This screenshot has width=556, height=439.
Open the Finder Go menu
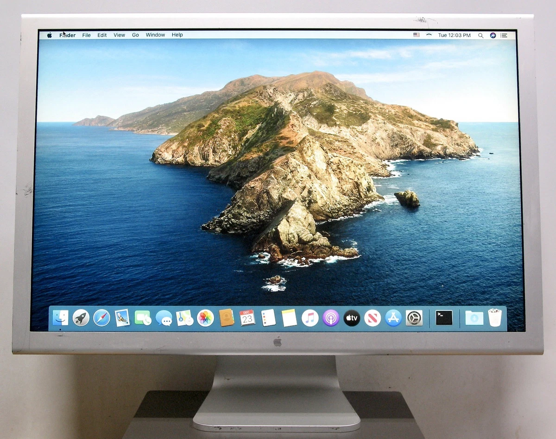(x=135, y=35)
